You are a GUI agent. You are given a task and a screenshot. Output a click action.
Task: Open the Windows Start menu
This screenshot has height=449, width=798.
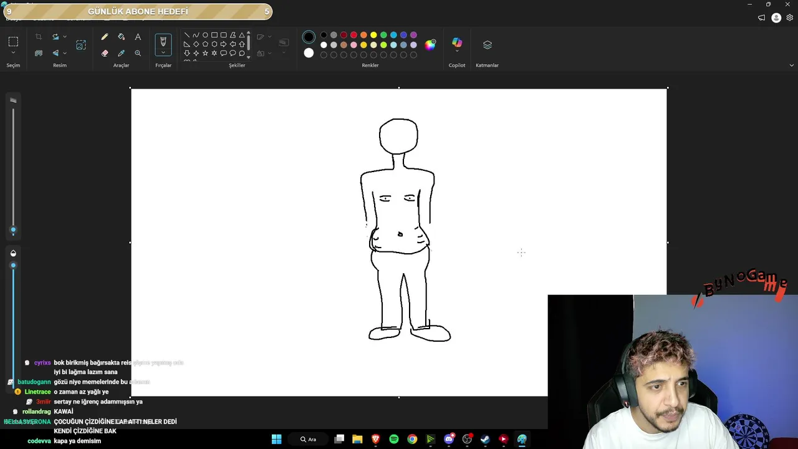pos(277,439)
